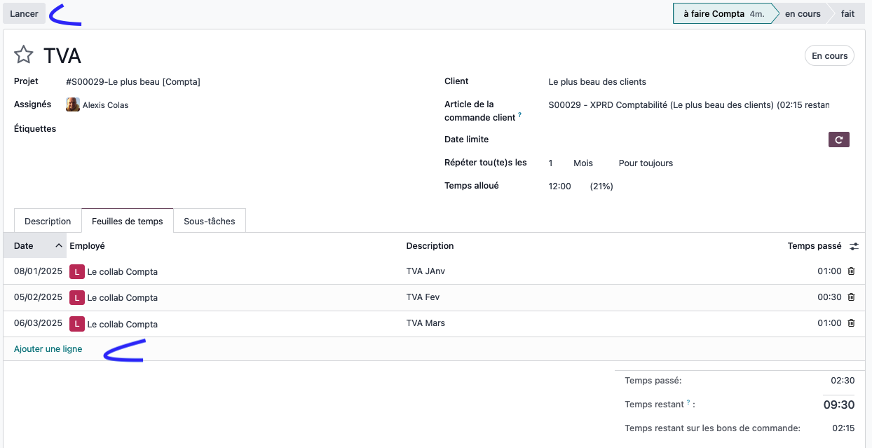
Task: Sort by Date column header arrow
Action: pos(59,246)
